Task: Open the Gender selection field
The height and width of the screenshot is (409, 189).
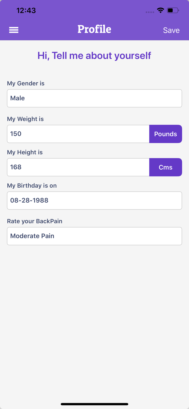Action: [94, 98]
